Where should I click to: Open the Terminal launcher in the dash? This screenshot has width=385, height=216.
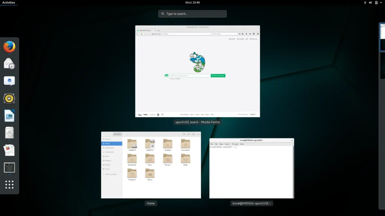(x=9, y=168)
